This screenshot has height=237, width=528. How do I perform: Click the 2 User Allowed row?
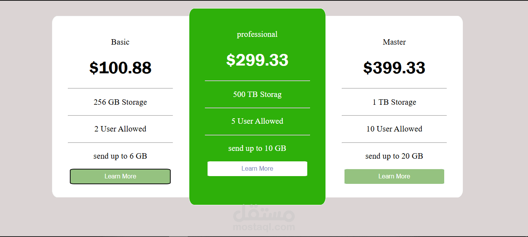point(120,129)
